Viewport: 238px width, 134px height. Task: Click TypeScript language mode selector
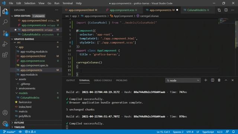pyautogui.click(x=208, y=132)
